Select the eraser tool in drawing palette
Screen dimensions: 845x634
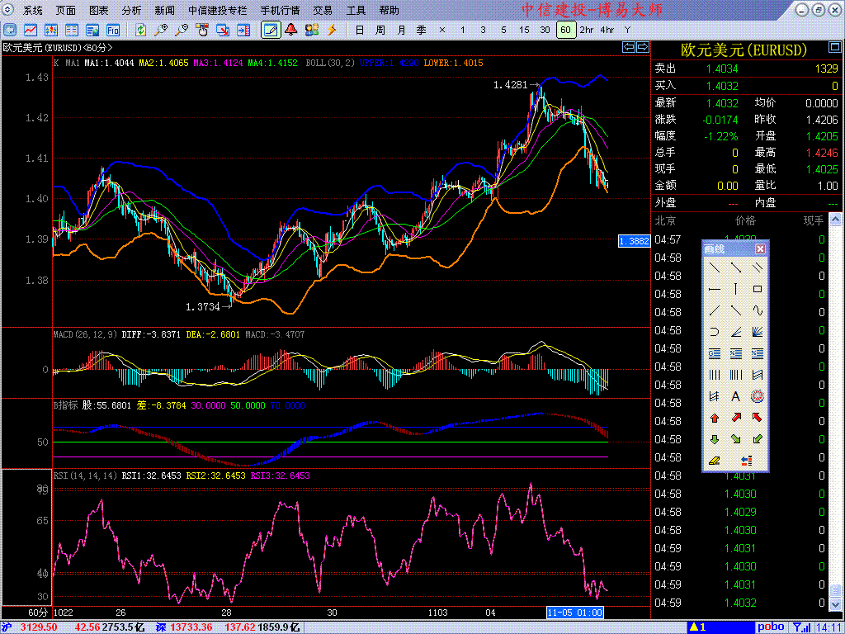tap(715, 461)
